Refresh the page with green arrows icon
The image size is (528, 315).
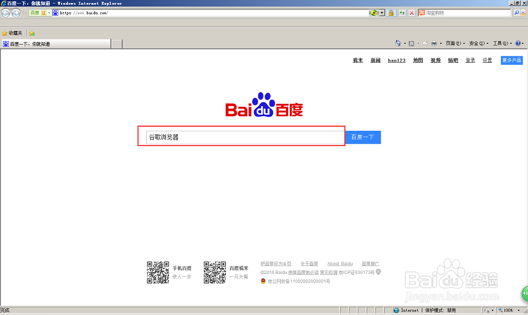click(x=402, y=13)
